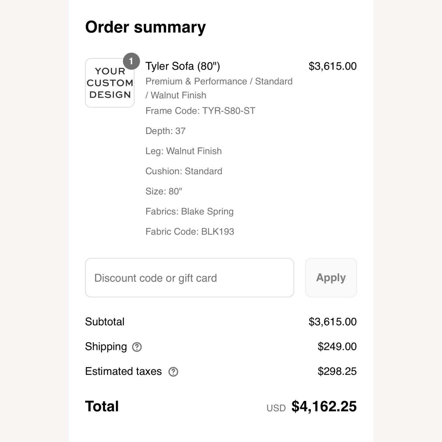Click the $298.25 estimated taxes amount
442x442 pixels.
tap(337, 371)
